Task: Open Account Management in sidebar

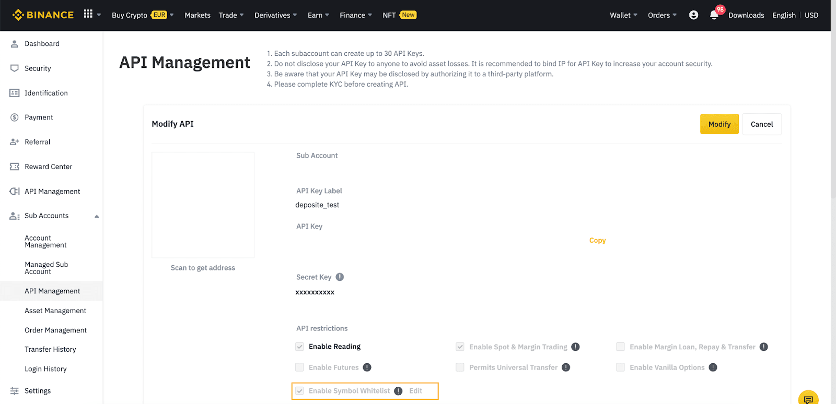Action: 45,242
